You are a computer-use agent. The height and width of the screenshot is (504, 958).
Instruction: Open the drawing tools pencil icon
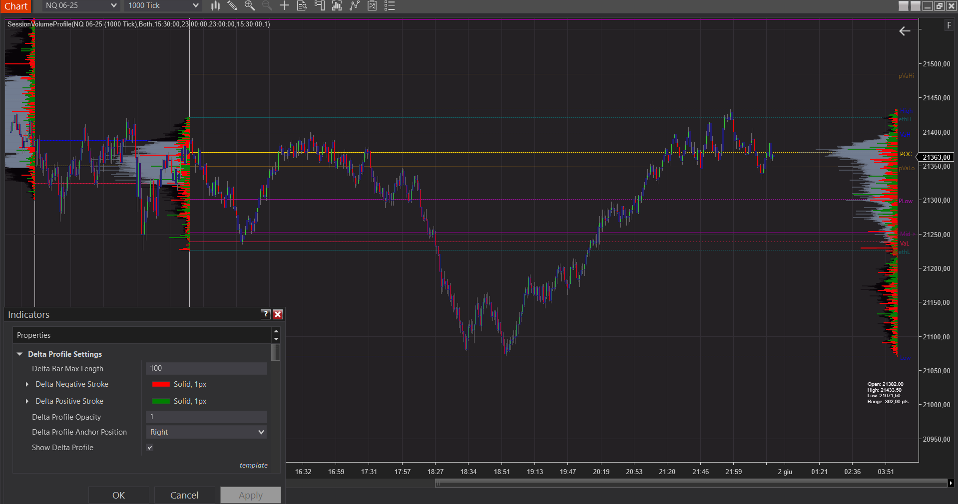pos(232,6)
